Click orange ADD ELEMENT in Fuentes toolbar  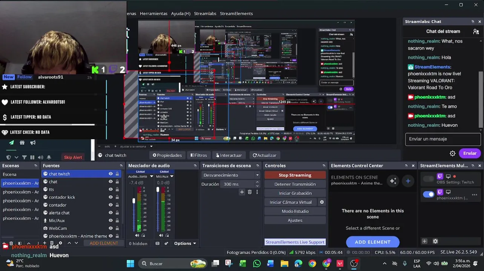tap(104, 243)
